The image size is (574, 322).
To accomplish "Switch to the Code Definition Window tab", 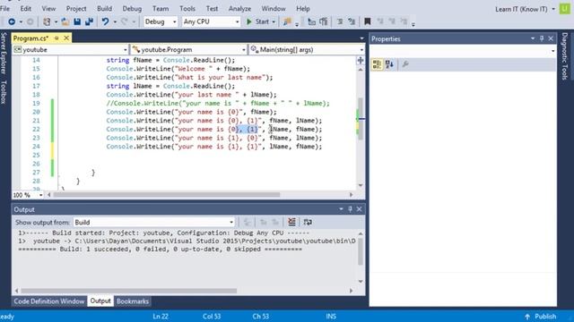I will pyautogui.click(x=49, y=301).
